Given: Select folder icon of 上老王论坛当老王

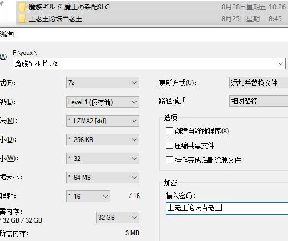Looking at the screenshot, I should (22, 19).
